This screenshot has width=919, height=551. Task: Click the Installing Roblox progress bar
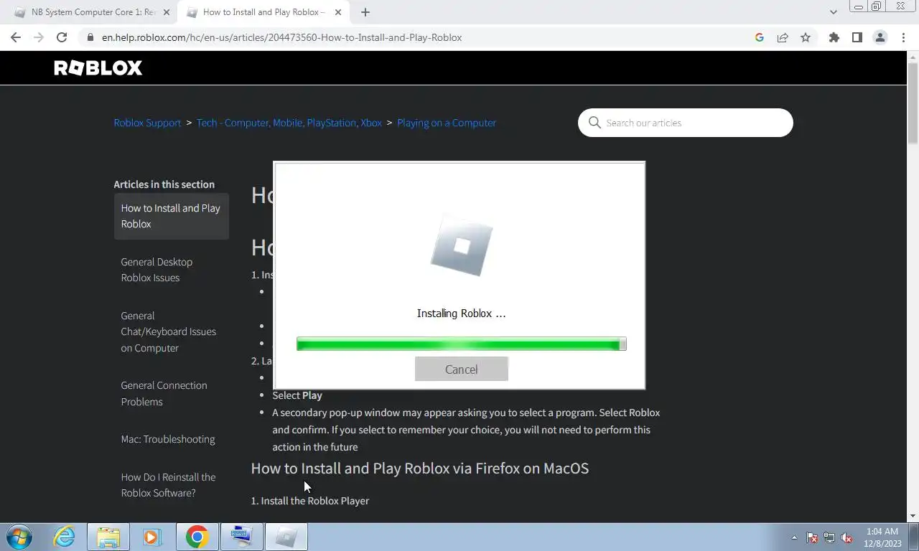(x=461, y=344)
